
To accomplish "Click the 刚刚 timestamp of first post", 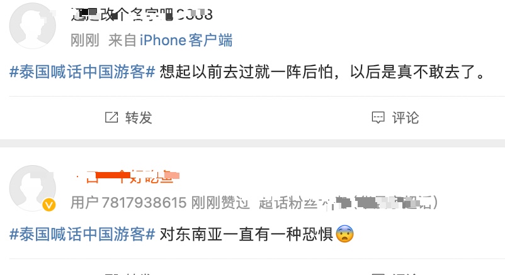I will point(85,40).
